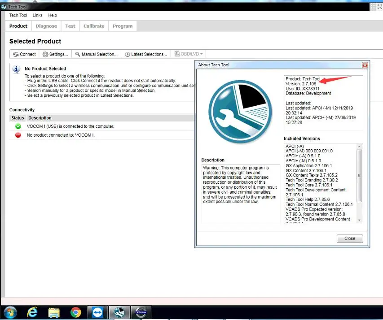Image resolution: width=383 pixels, height=320 pixels.
Task: Click the Included Versions scroll down arrow
Action: (359, 220)
